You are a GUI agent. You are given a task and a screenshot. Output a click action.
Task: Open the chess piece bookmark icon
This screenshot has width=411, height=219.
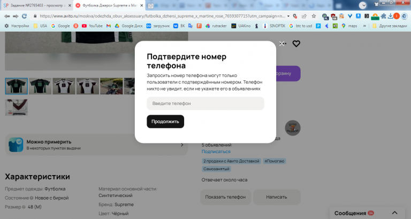coord(257,26)
